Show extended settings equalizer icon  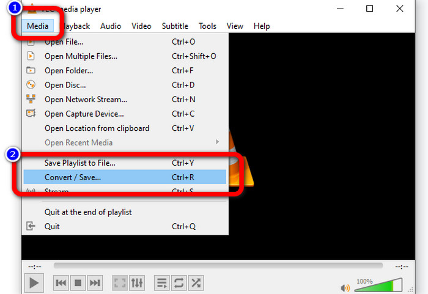click(x=137, y=283)
